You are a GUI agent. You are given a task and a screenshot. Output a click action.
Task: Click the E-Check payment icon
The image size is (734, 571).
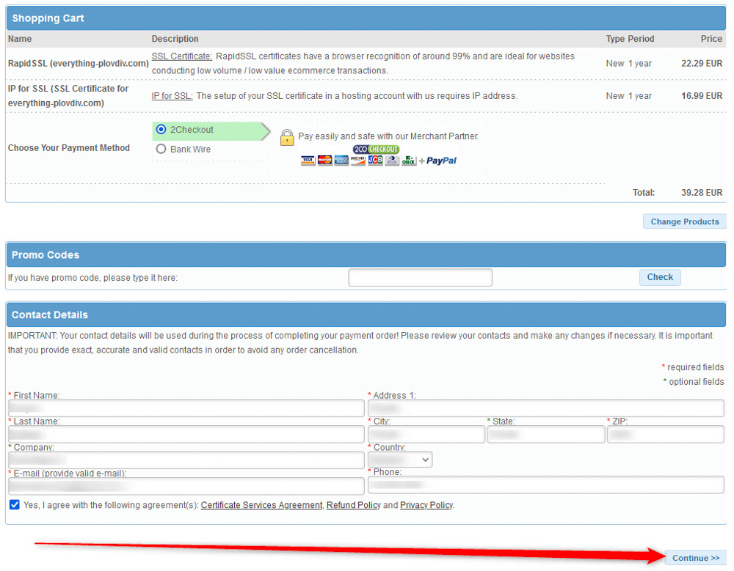click(407, 160)
